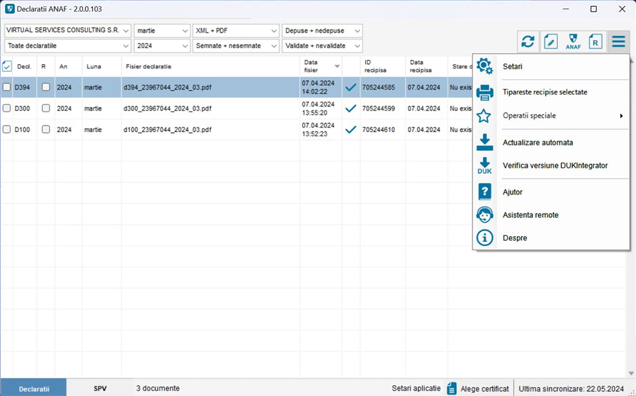Image resolution: width=636 pixels, height=396 pixels.
Task: Maximize the Declaratii ANAF window
Action: pos(594,9)
